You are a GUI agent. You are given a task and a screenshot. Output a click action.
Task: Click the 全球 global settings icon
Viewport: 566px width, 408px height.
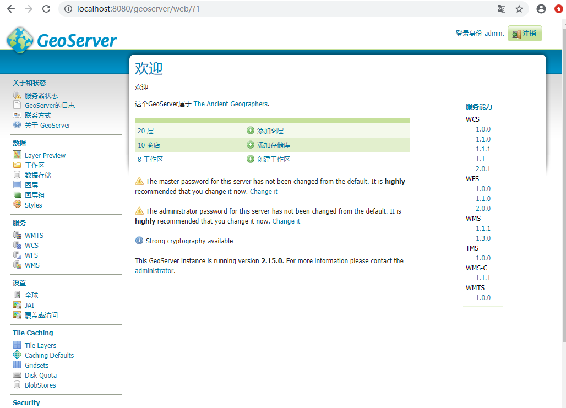[x=17, y=295]
